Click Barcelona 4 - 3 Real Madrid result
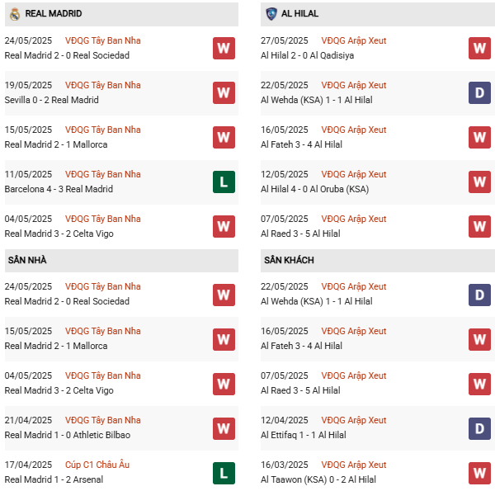Viewport: 495px width, 491px height. pos(59,189)
